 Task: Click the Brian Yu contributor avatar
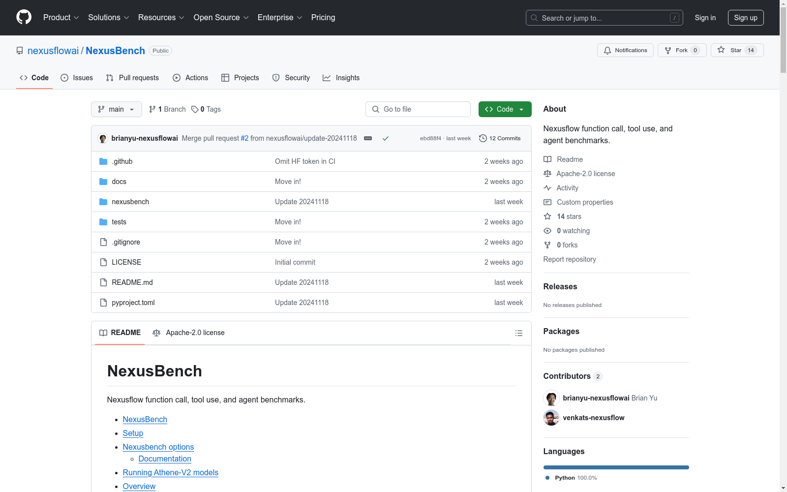point(551,398)
